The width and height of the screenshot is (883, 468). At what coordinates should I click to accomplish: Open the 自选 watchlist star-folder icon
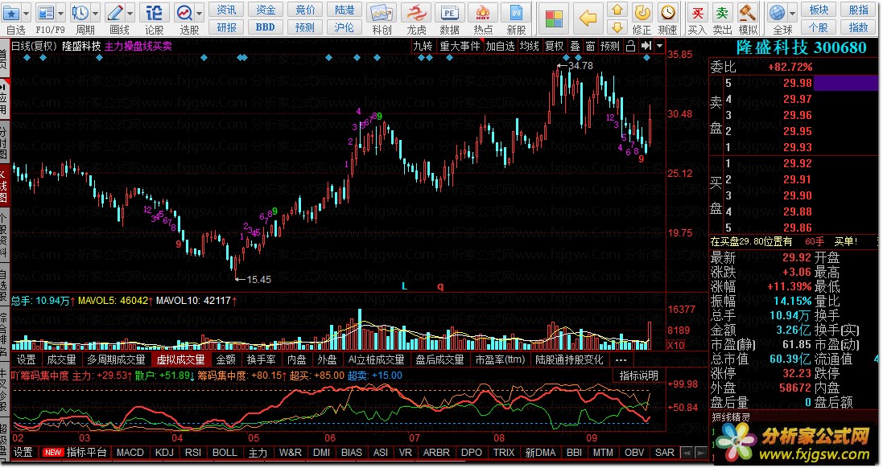click(11, 12)
